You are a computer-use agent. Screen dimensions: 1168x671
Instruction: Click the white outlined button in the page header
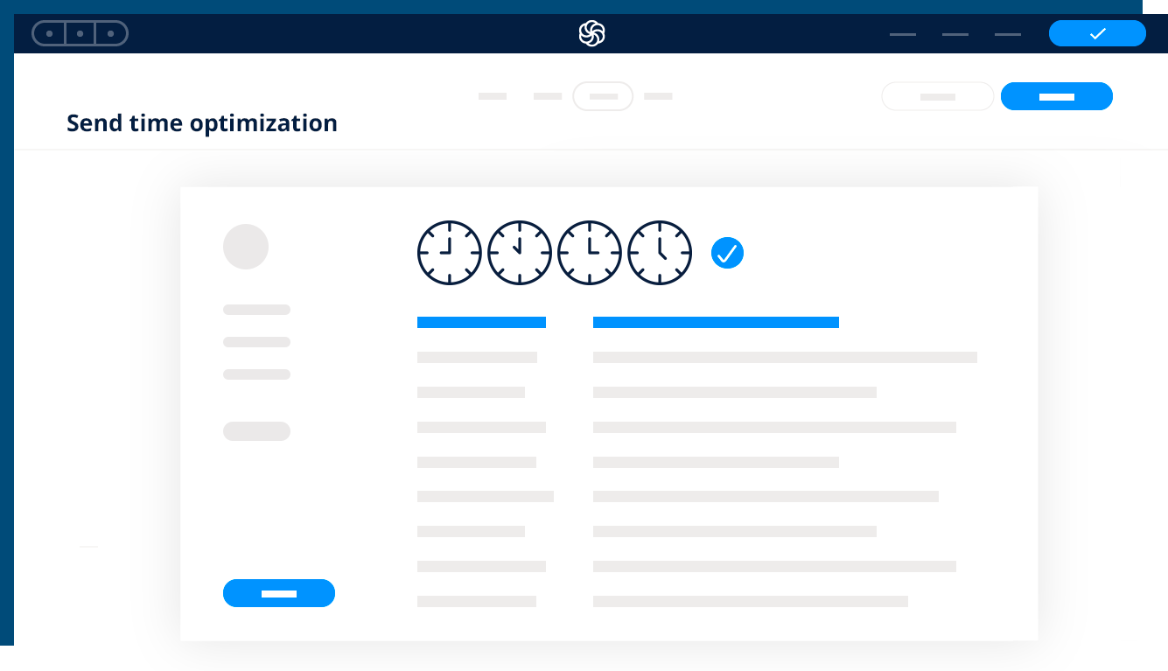pos(938,96)
